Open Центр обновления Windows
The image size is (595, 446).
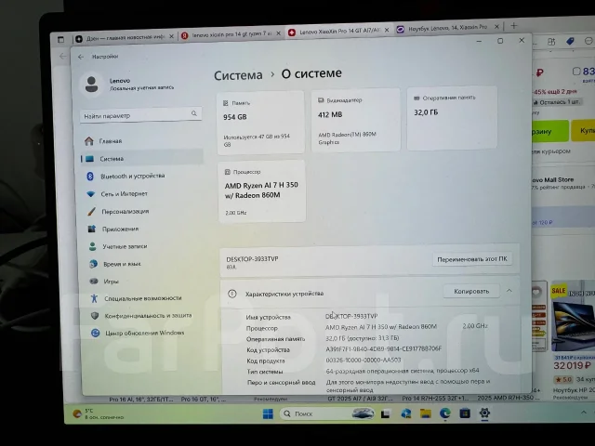click(x=146, y=333)
